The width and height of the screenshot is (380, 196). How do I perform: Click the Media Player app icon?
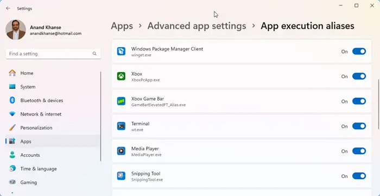(121, 151)
